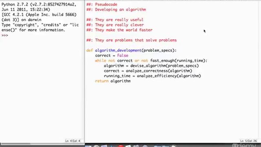This screenshot has width=261, height=147.
Task: Click the '##: They are really useful' comment
Action: pyautogui.click(x=115, y=20)
